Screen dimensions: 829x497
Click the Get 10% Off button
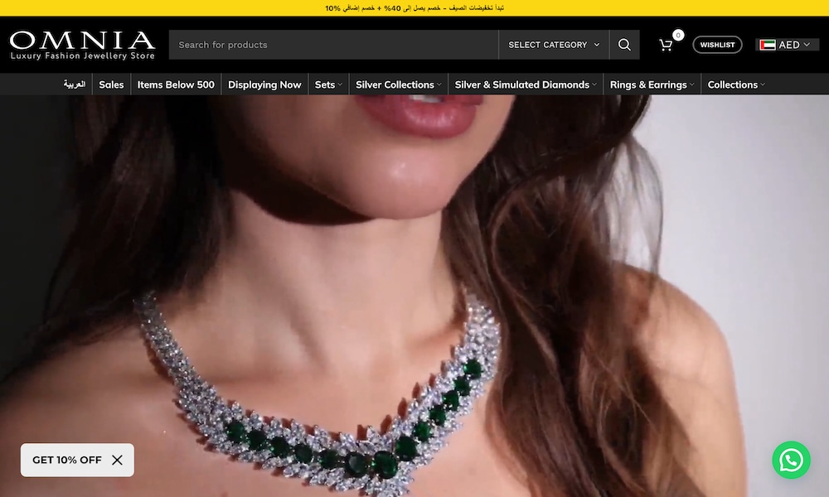click(67, 460)
